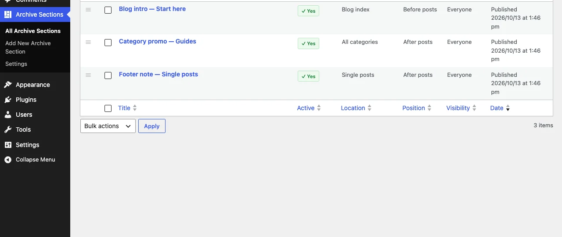Click the sort arrow beside Date column

point(508,108)
